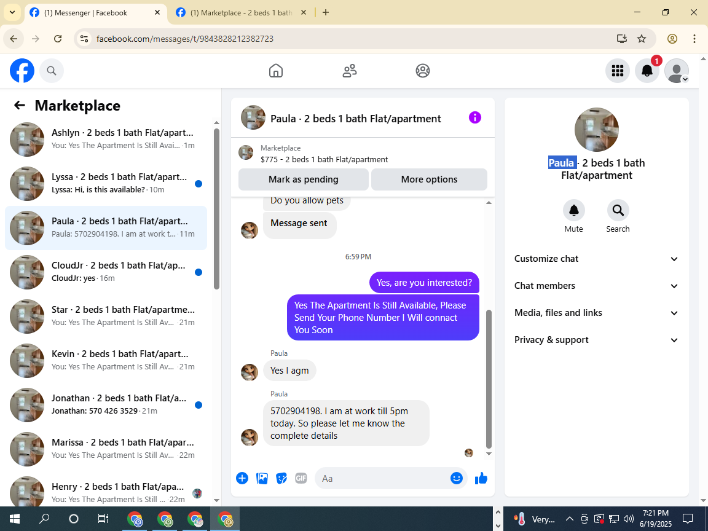Show hidden system tray icons chevron
Screen dimensions: 708x531
tap(569, 519)
